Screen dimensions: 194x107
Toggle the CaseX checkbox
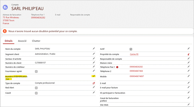(36, 93)
